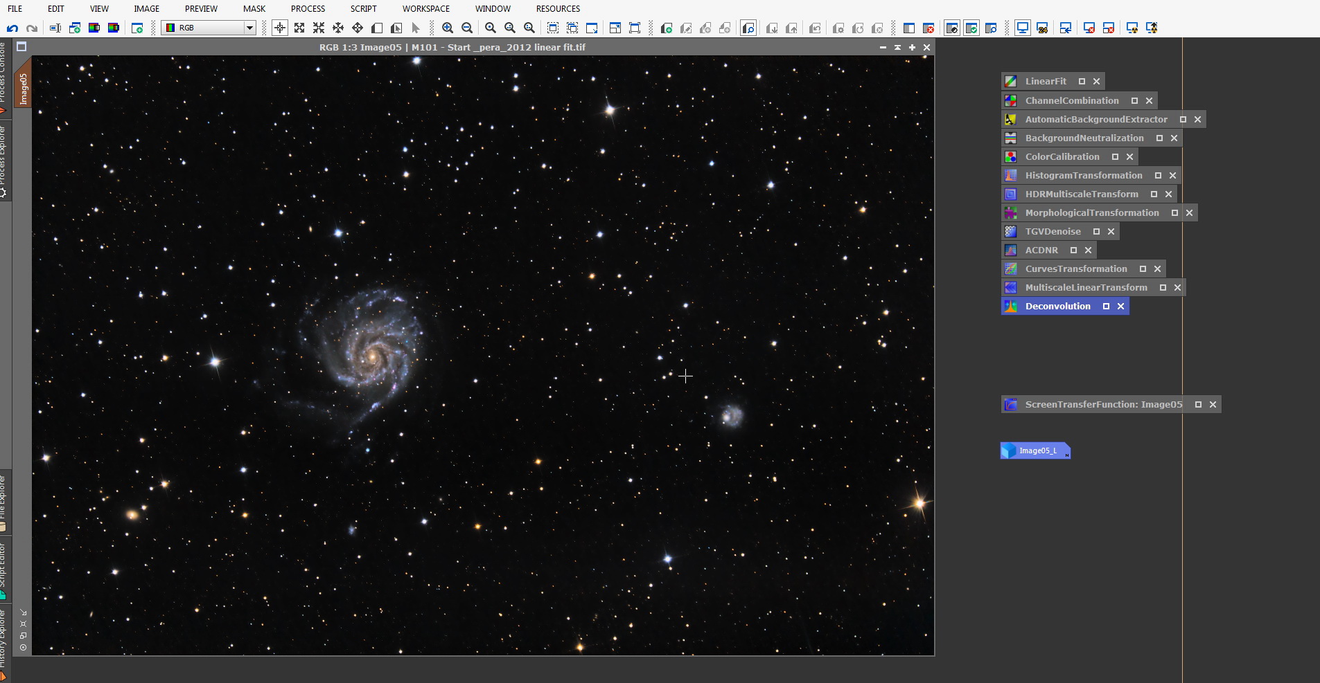Expand TGVDenoise using its square button
Screen dimensions: 1320x683
1096,231
